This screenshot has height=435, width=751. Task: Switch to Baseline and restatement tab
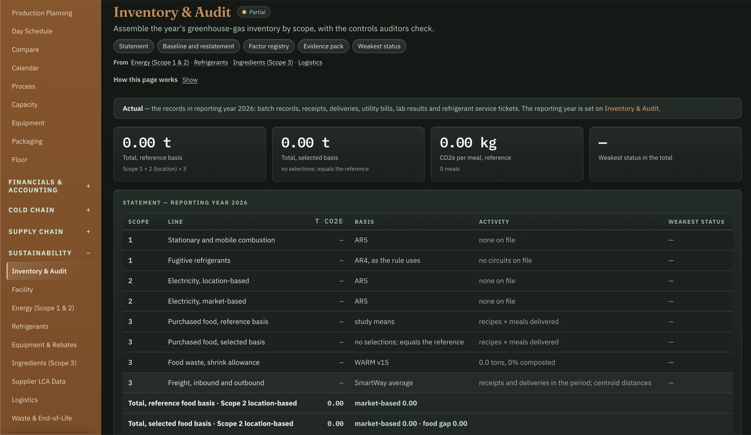coord(199,46)
